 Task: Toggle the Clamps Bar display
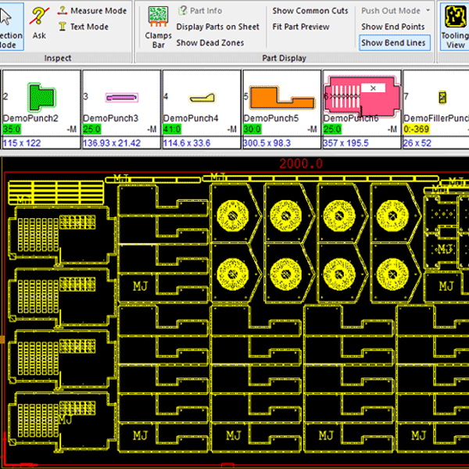158,27
